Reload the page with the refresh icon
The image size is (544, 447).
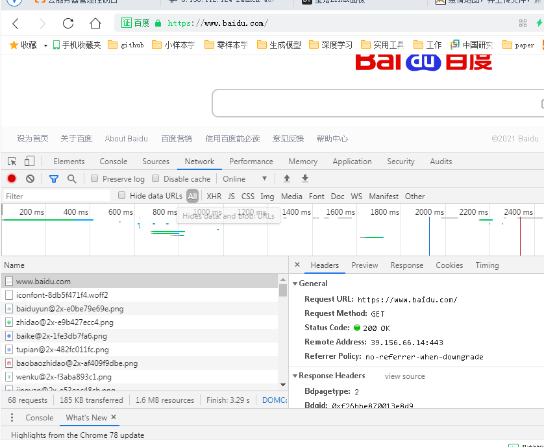68,23
